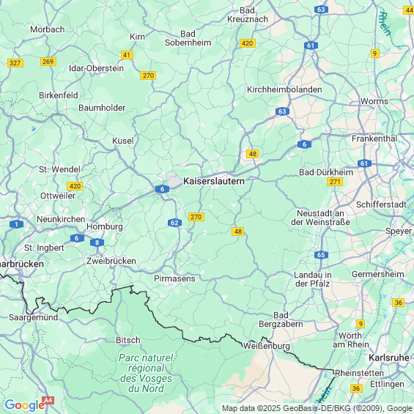Screen dimensions: 414x414
Task: Click the road 271 shield near Bad Dürkheim
Action: click(x=335, y=182)
